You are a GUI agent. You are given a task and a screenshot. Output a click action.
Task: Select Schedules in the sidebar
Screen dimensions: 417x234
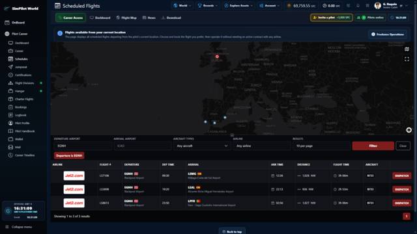18,59
